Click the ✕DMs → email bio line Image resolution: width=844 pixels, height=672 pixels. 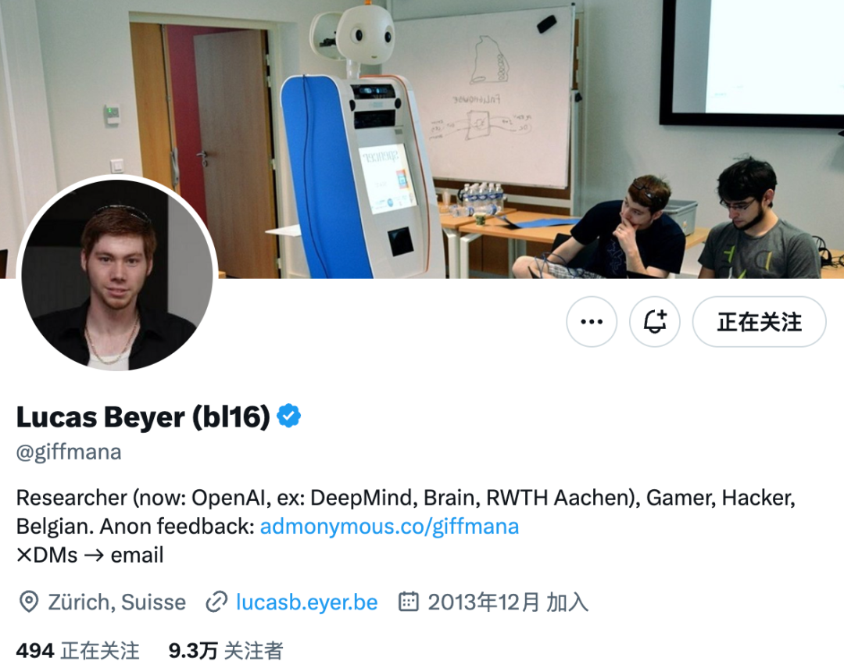click(90, 556)
